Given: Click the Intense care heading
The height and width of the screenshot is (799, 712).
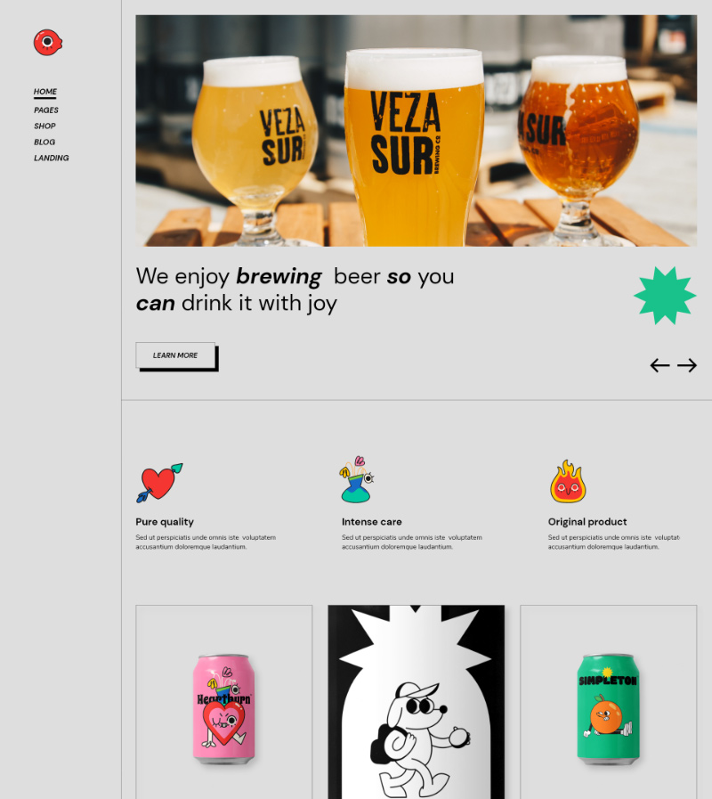Looking at the screenshot, I should pos(372,522).
